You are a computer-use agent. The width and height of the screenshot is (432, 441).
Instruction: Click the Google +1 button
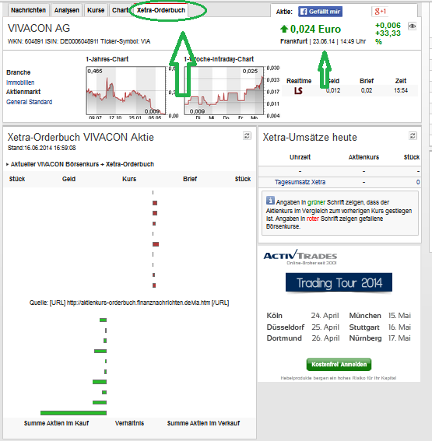point(380,12)
